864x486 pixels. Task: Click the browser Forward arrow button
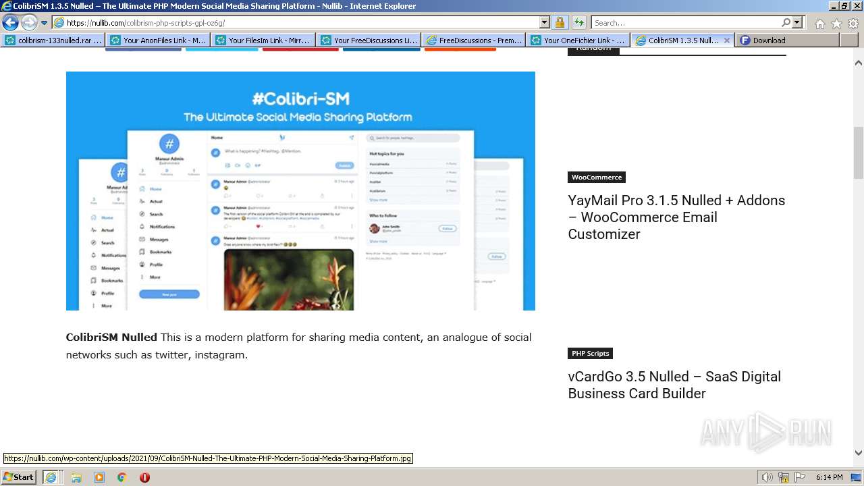coord(29,23)
